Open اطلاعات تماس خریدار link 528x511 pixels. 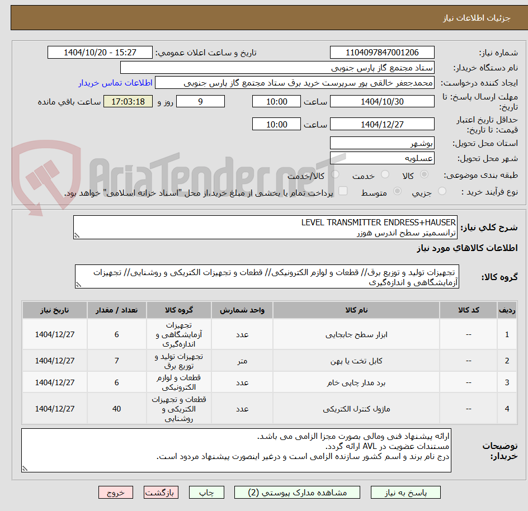click(x=115, y=83)
